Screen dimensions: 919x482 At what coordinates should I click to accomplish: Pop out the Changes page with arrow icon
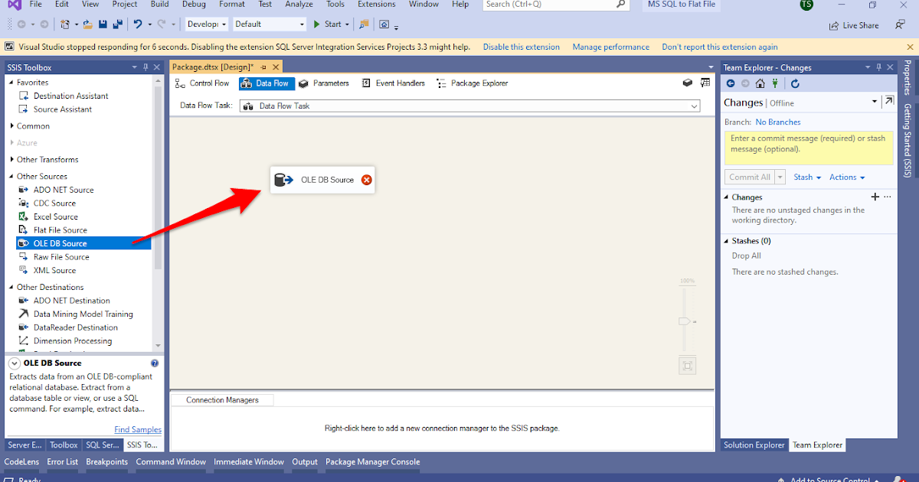(x=888, y=101)
